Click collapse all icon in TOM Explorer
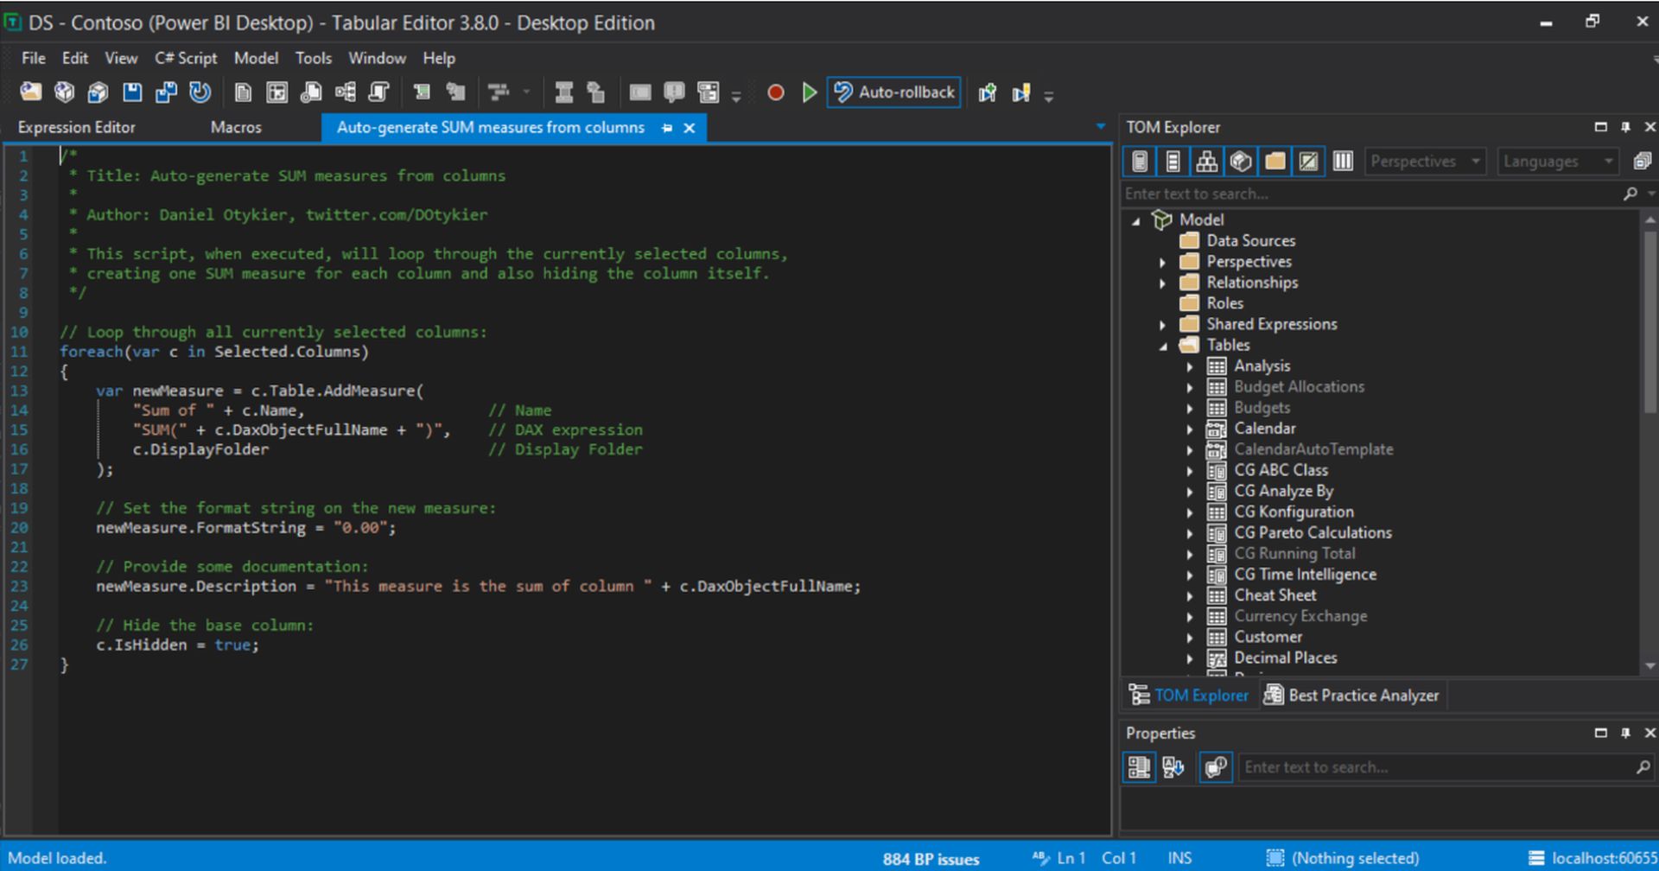 click(1642, 162)
